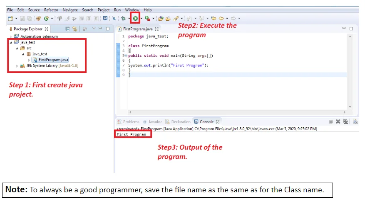Click the Terminate square icon in Console
365x206 pixels.
[330, 122]
